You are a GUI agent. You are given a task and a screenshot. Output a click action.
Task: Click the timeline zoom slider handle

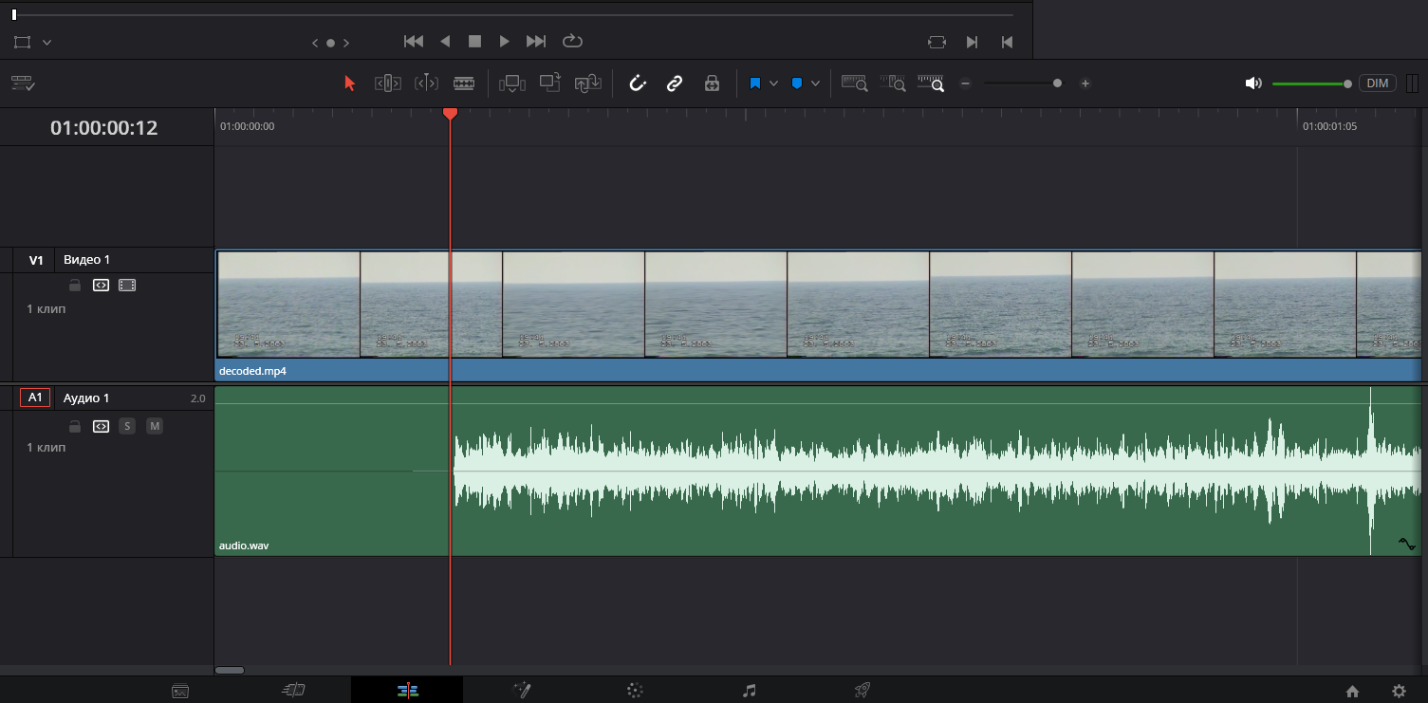click(1057, 83)
